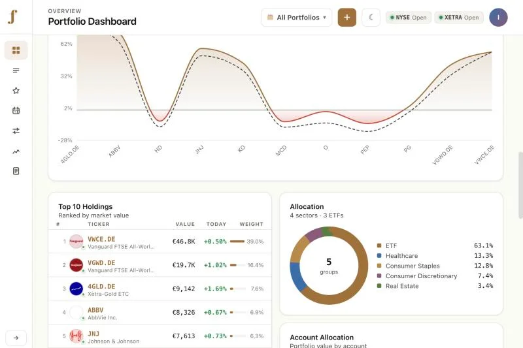523x348 pixels.
Task: Select the Real Estate legend swatch
Action: 379,286
